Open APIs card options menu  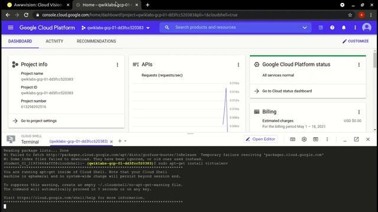(238, 65)
